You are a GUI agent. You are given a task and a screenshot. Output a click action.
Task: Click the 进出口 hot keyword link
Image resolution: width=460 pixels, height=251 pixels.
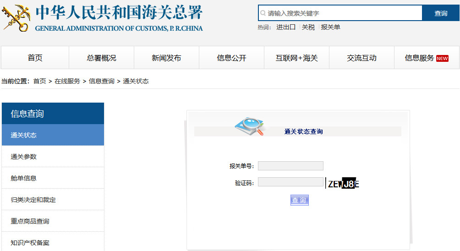coord(286,27)
